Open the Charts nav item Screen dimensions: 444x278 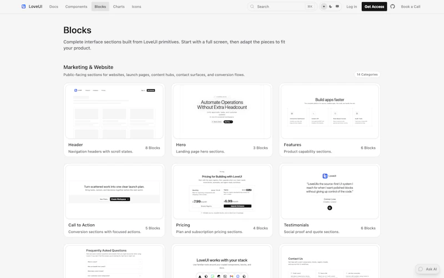pos(119,7)
